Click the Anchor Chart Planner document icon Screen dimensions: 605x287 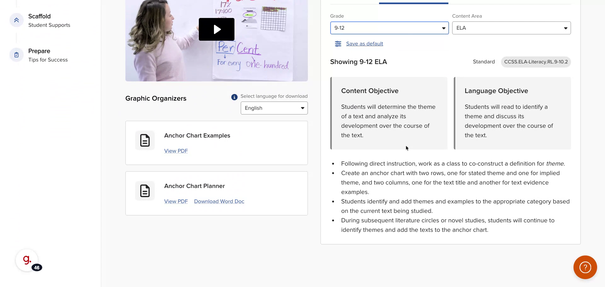pos(145,190)
